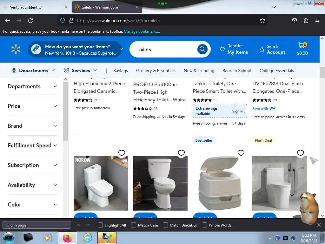The width and height of the screenshot is (325, 244).
Task: Open the DV-1F52813 Dual-Flush toilet title
Action: [278, 87]
